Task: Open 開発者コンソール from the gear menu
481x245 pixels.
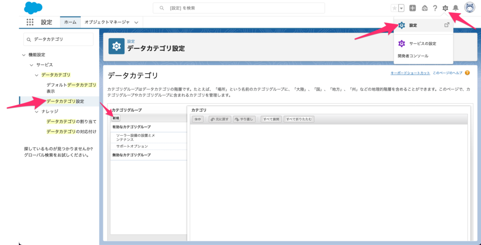Action: [413, 56]
